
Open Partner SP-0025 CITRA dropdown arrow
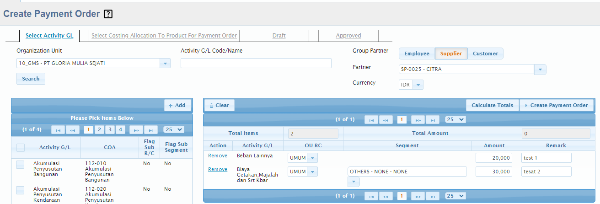click(x=541, y=70)
